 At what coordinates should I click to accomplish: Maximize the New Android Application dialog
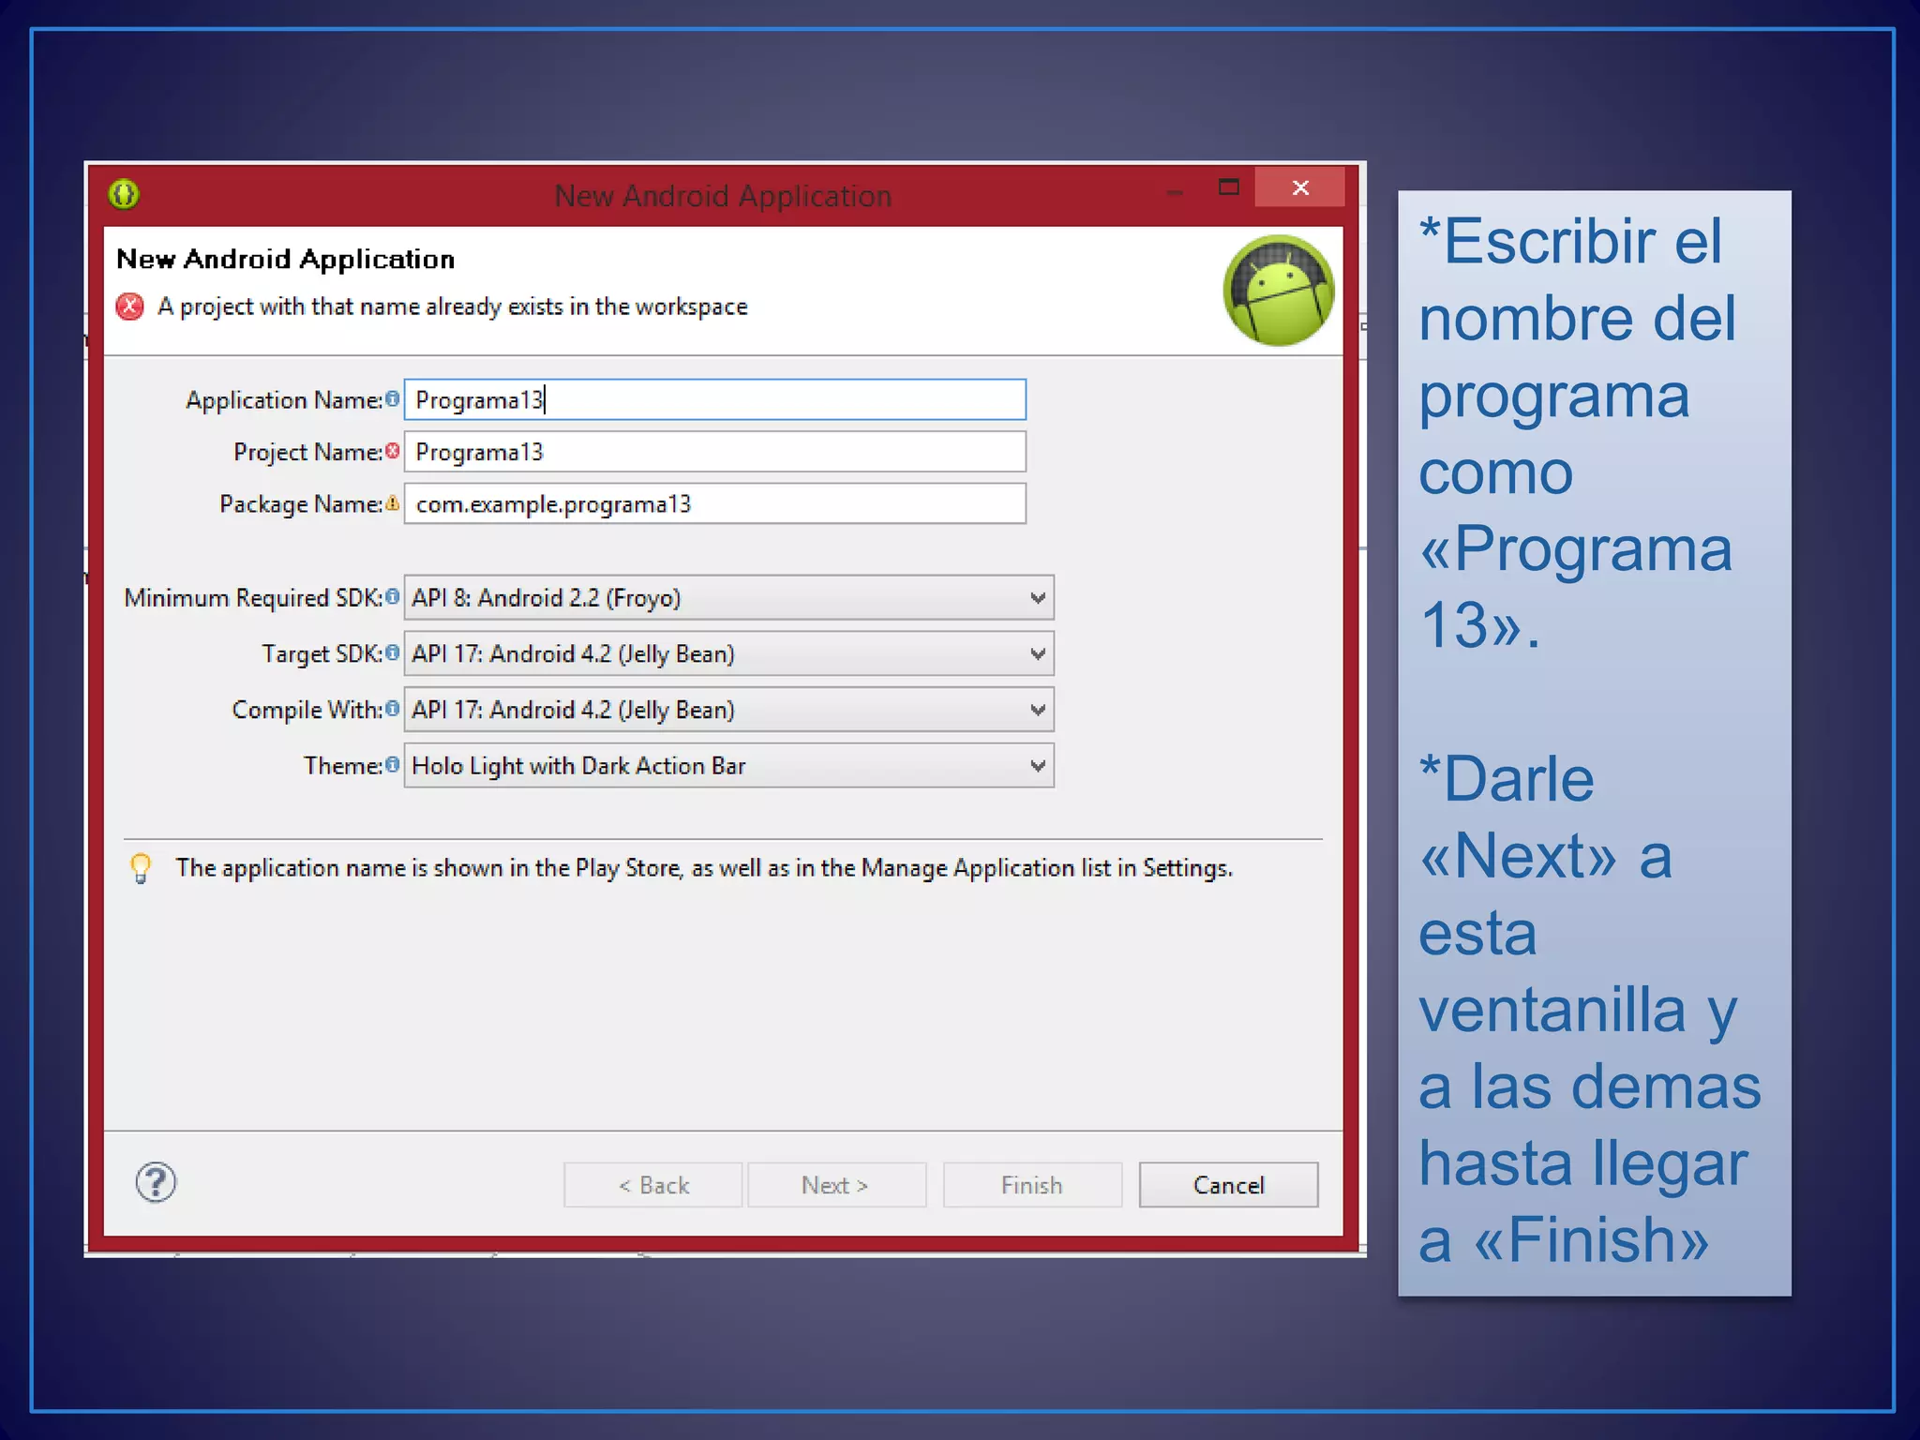point(1228,187)
